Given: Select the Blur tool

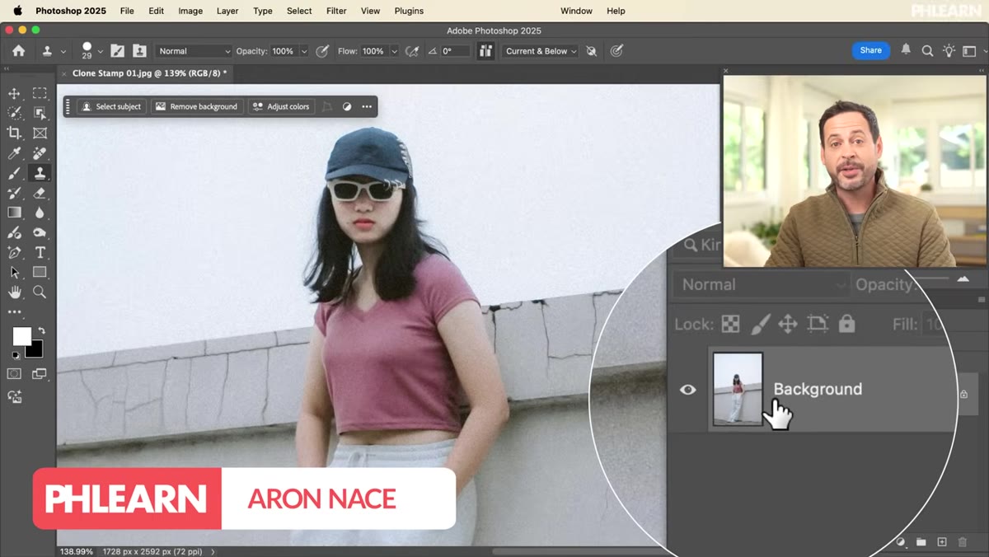Looking at the screenshot, I should pos(40,213).
